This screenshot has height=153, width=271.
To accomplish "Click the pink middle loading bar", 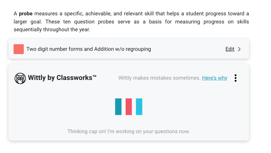I will click(x=129, y=107).
